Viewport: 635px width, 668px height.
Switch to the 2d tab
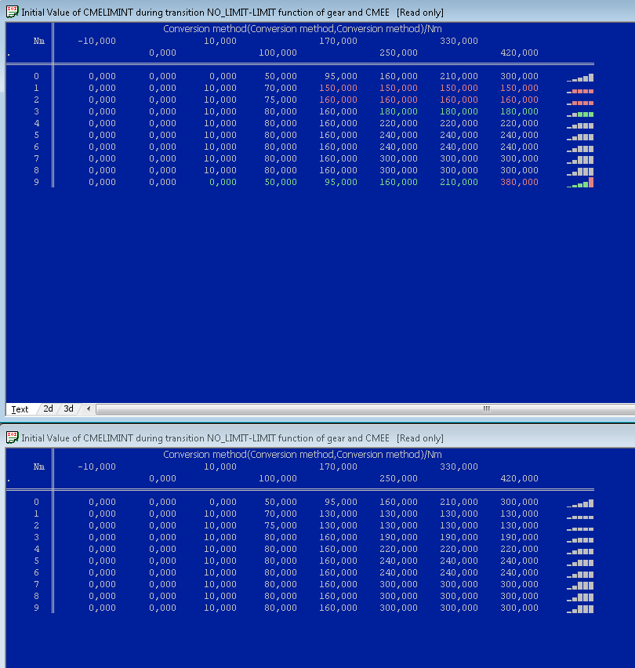tap(48, 409)
